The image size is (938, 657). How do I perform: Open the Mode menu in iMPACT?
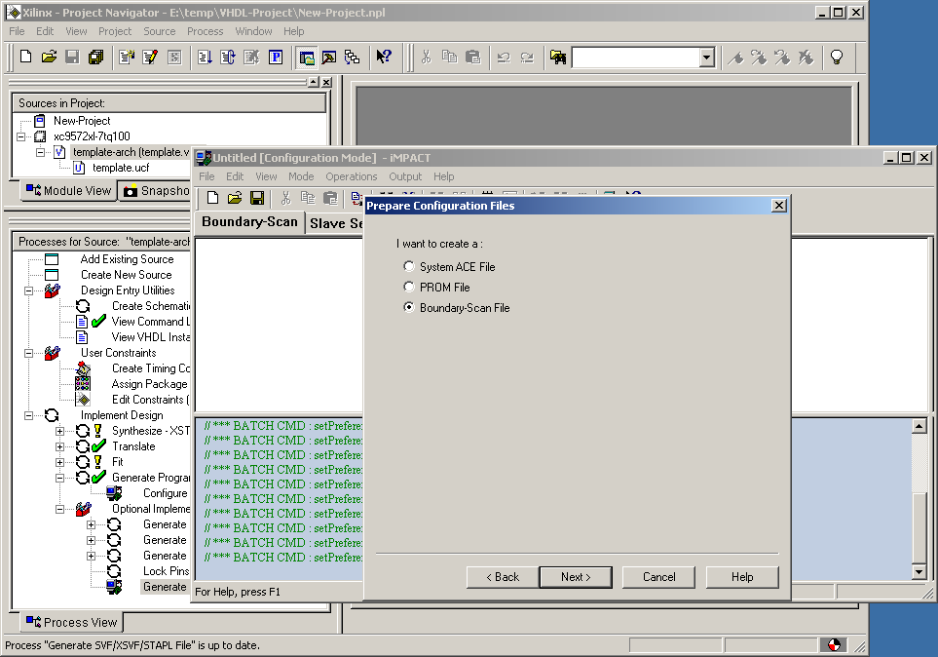tap(301, 176)
